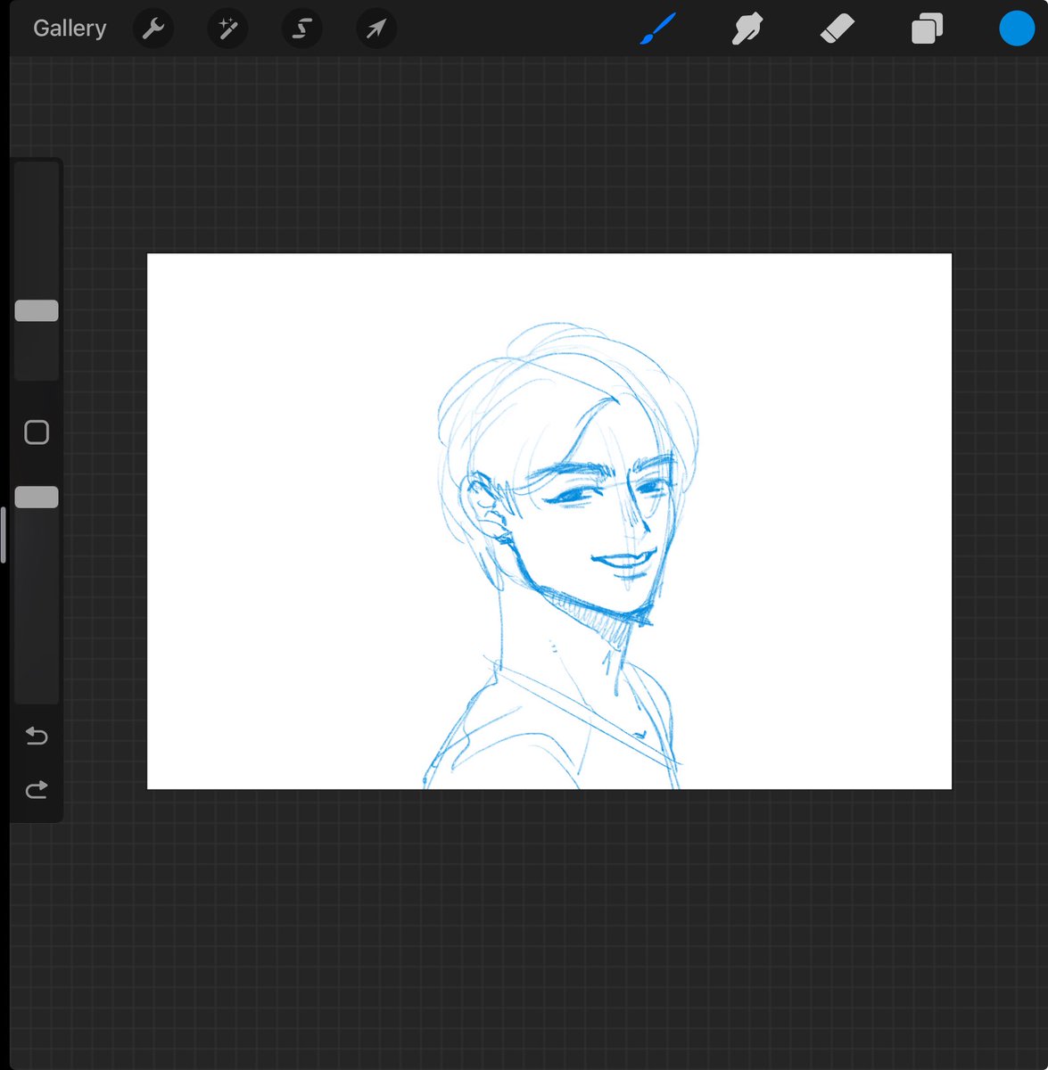
Task: Select the Brush tool
Action: (658, 29)
